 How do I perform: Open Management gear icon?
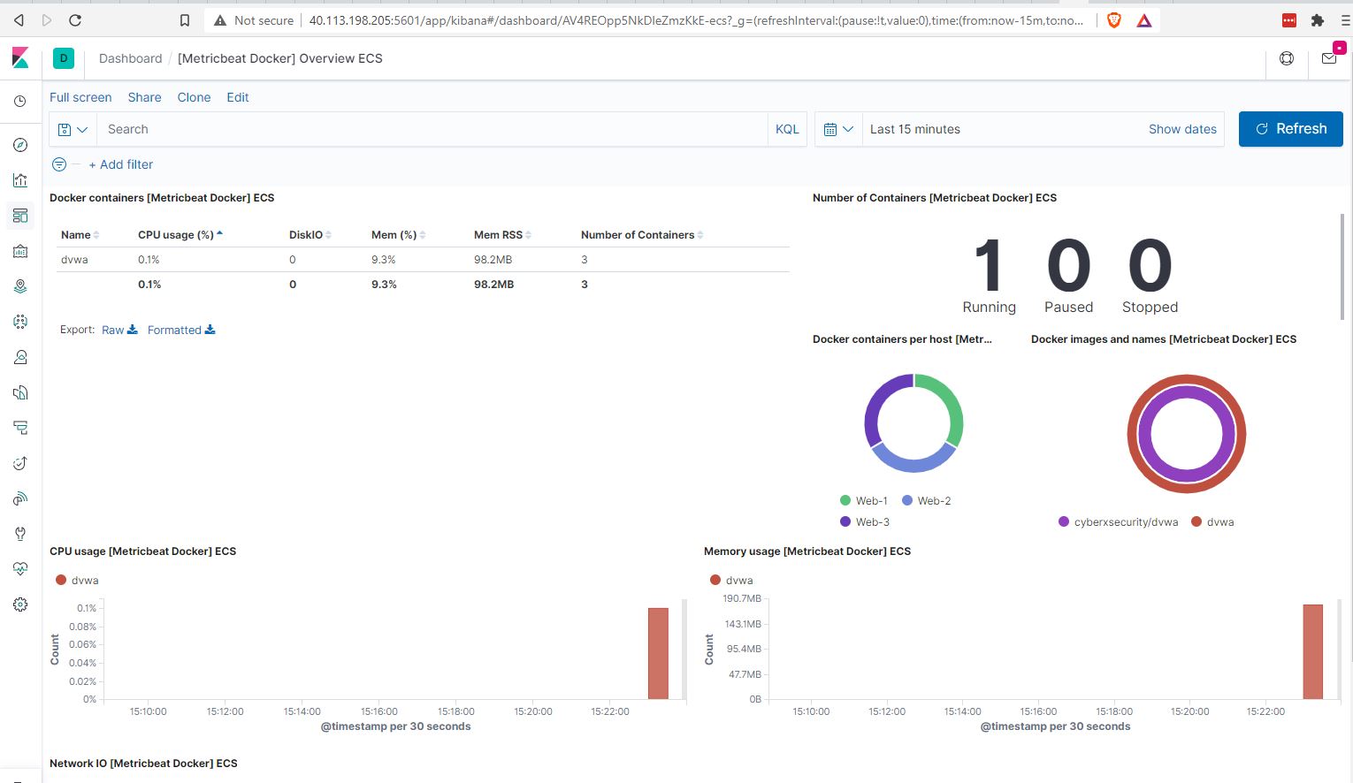click(x=20, y=604)
